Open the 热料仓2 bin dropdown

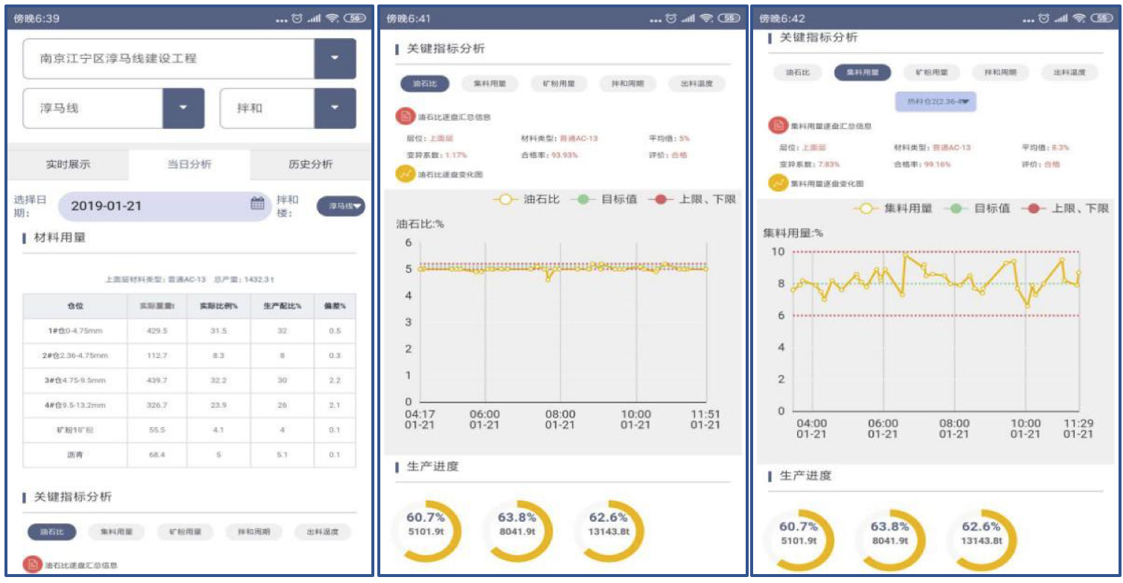tap(934, 101)
